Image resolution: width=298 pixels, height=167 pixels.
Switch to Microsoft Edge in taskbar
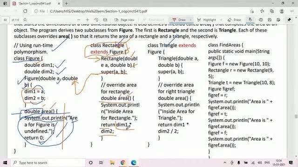tap(134, 163)
